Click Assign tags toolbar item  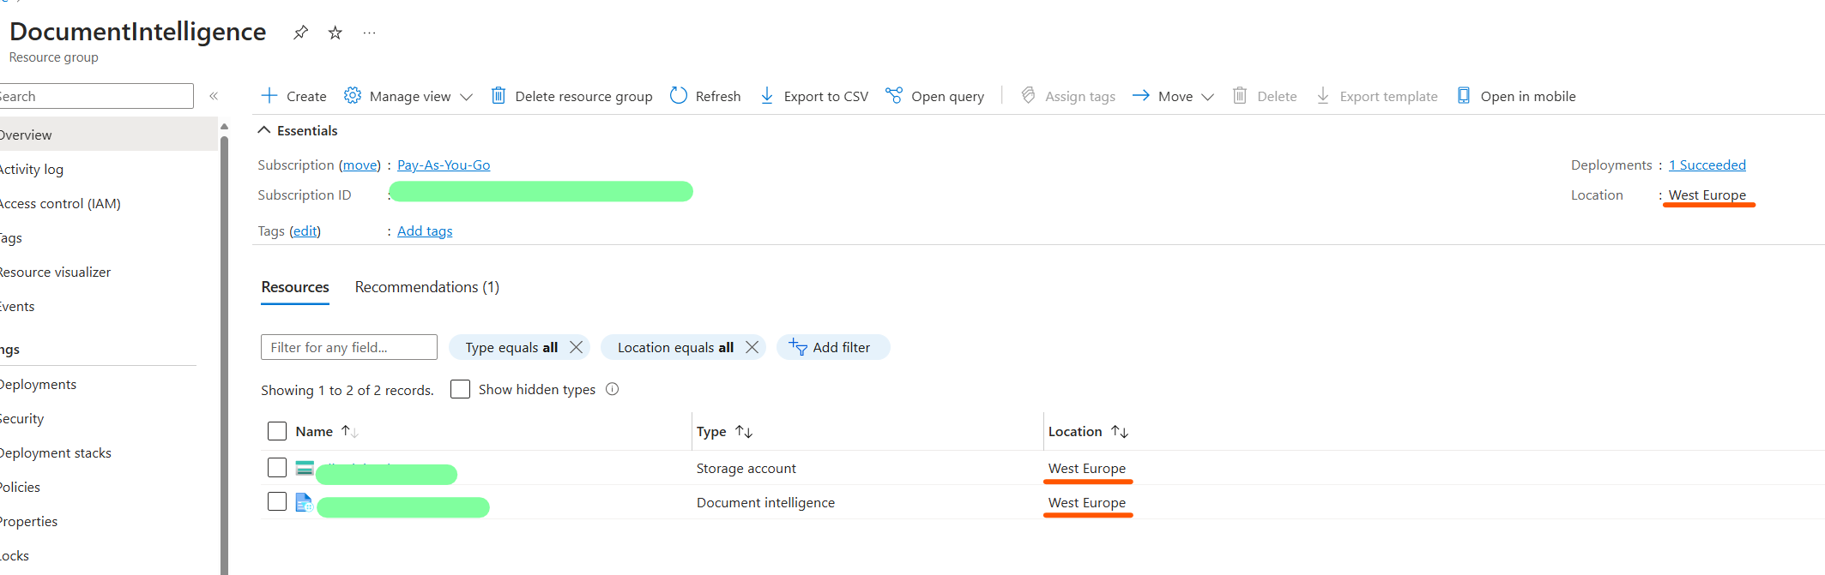click(1068, 96)
